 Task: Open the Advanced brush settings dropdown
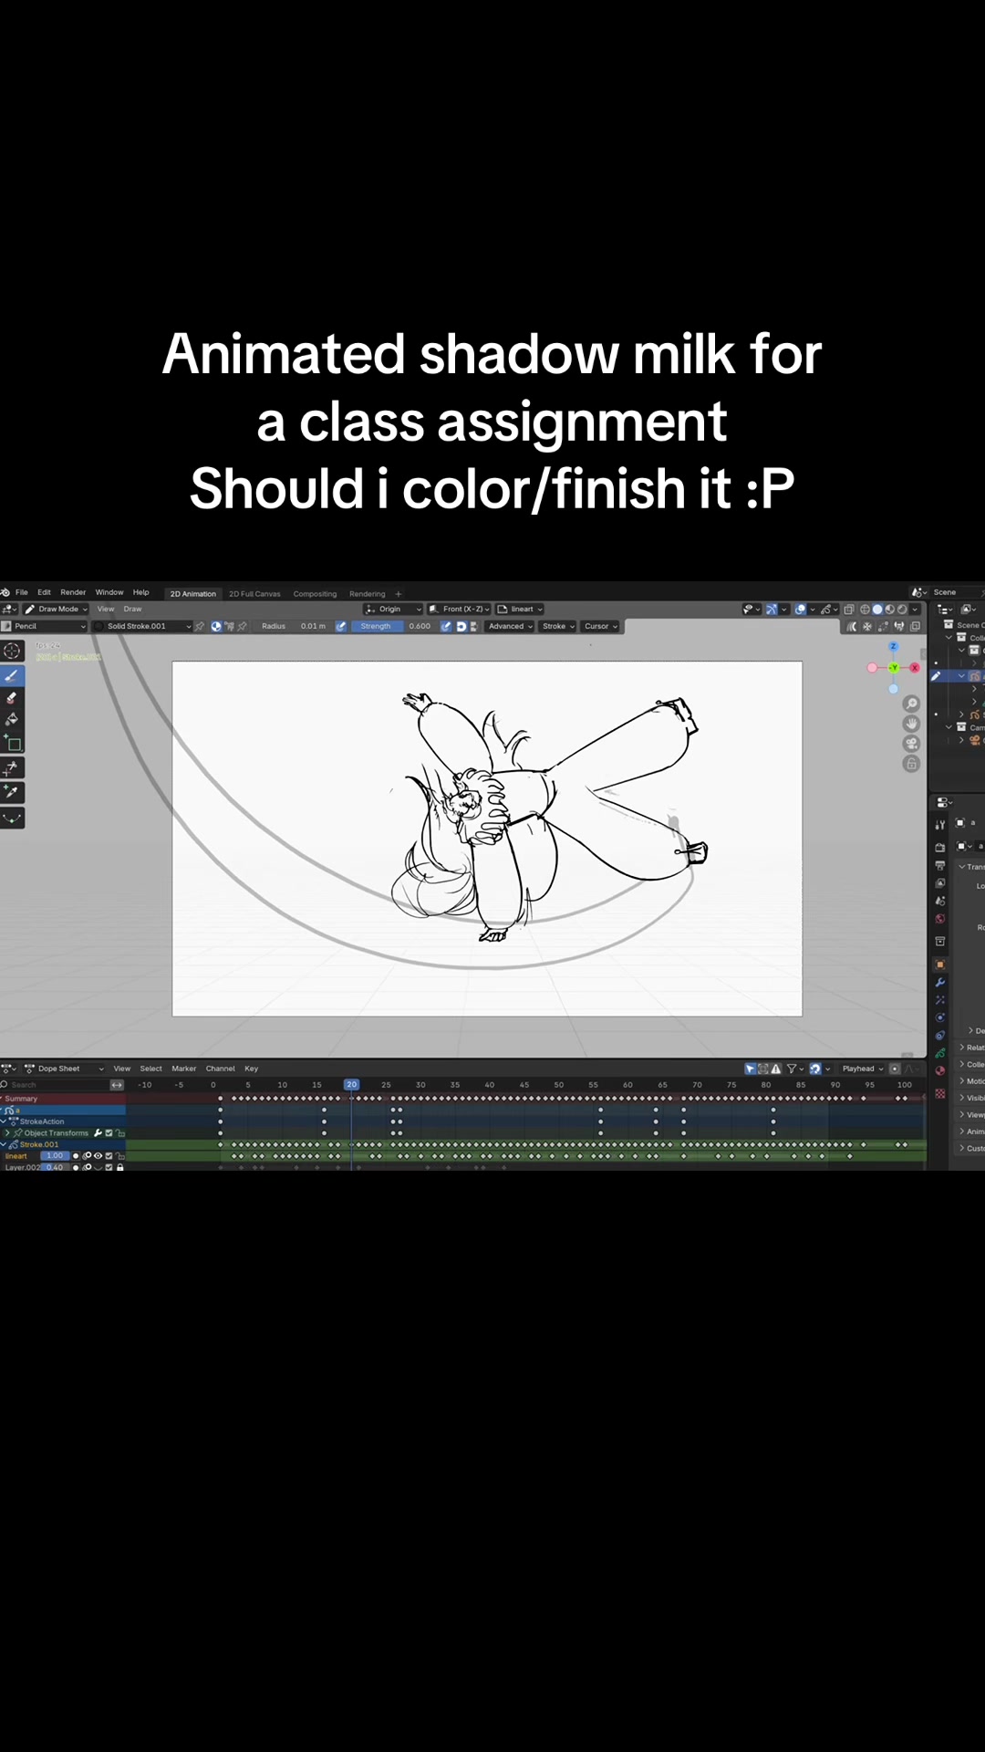(510, 627)
